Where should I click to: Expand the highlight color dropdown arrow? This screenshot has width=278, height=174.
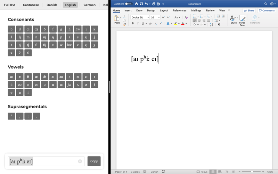tap(179, 23)
